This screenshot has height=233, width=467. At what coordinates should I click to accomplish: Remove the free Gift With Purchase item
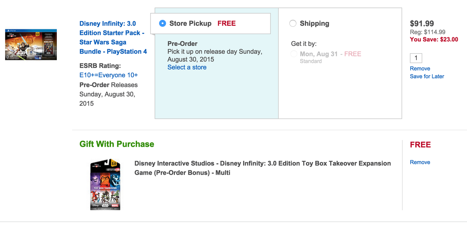[420, 162]
